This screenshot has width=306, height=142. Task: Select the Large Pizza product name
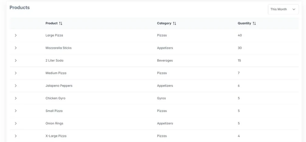click(54, 35)
